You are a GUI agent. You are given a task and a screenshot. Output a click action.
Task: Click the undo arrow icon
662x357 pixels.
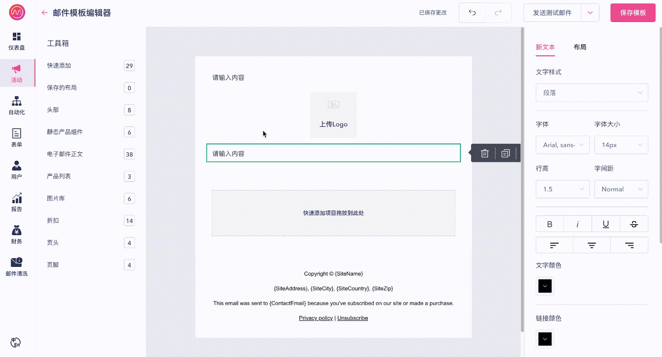coord(472,12)
